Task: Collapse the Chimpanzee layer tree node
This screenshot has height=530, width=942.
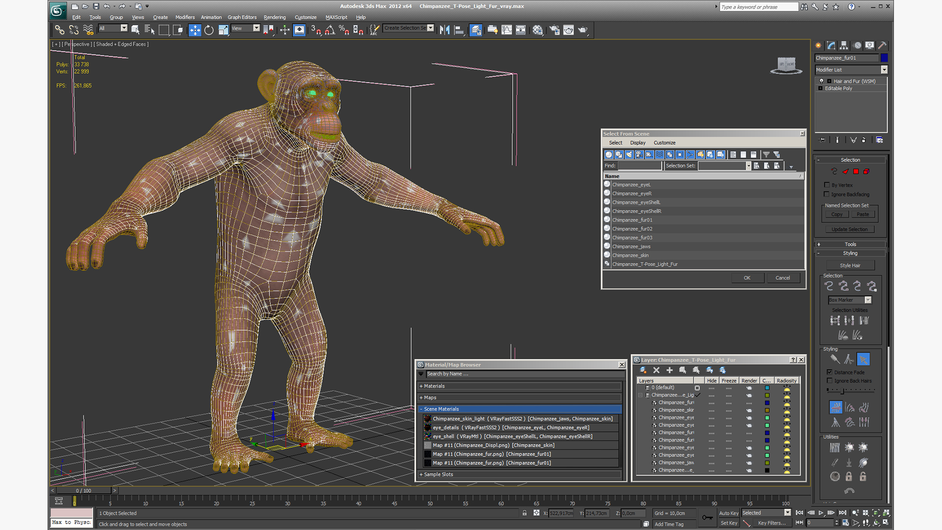Action: point(640,395)
